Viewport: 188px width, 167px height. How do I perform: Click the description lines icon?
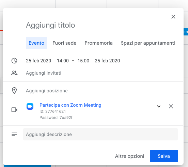(14, 134)
